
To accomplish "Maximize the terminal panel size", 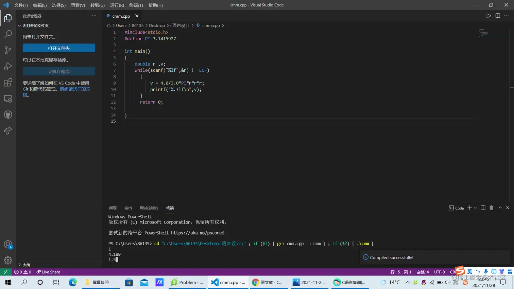I will pos(500,208).
